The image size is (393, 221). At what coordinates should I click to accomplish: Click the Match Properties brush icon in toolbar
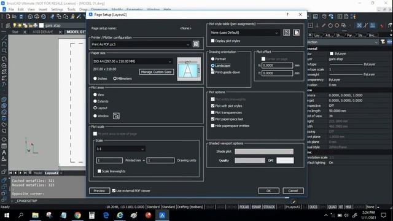point(79,17)
